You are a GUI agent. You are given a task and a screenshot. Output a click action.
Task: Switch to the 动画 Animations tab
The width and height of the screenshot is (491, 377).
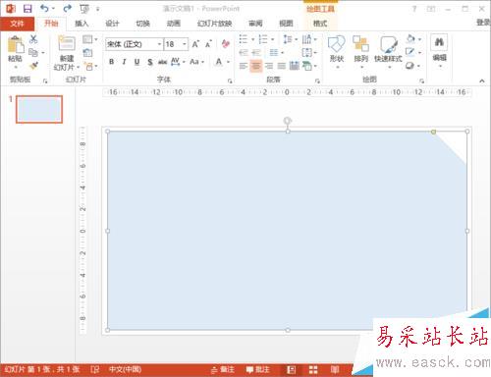pyautogui.click(x=174, y=24)
